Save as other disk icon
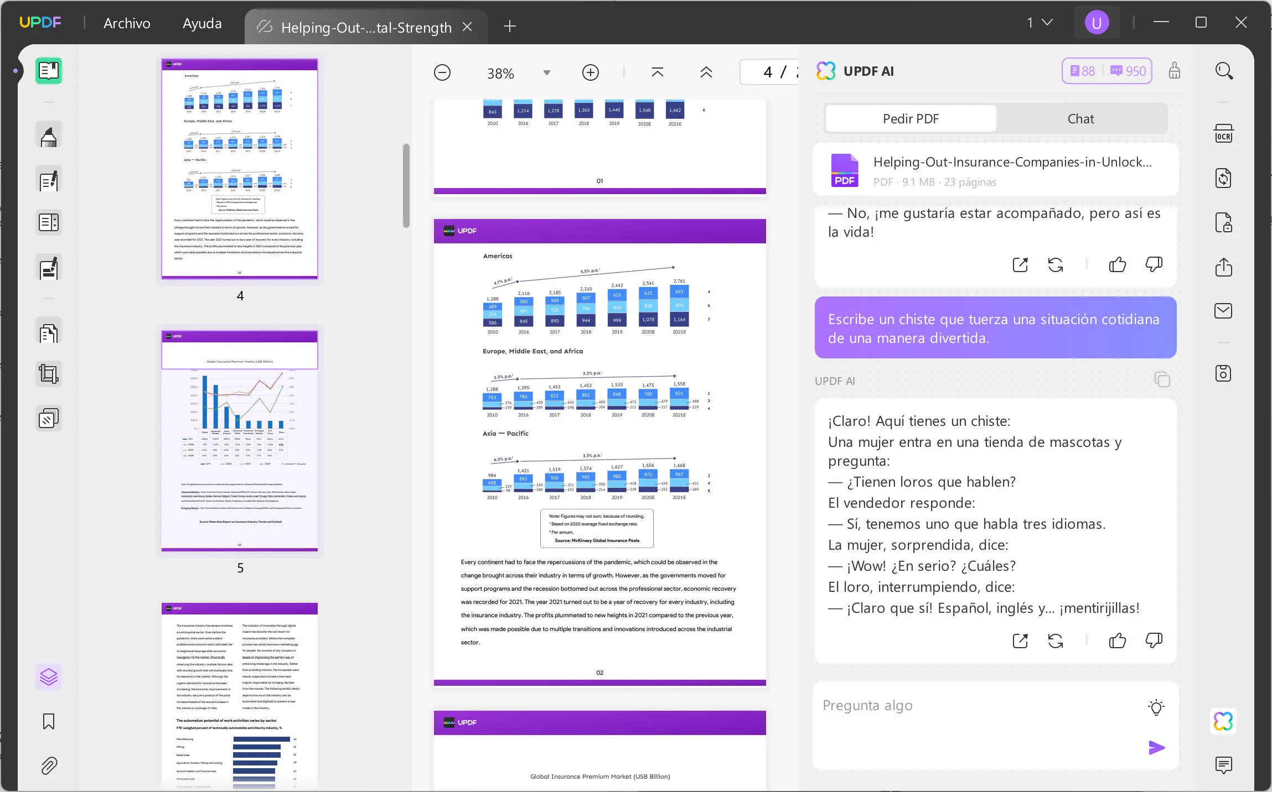The image size is (1272, 792). [x=1224, y=373]
